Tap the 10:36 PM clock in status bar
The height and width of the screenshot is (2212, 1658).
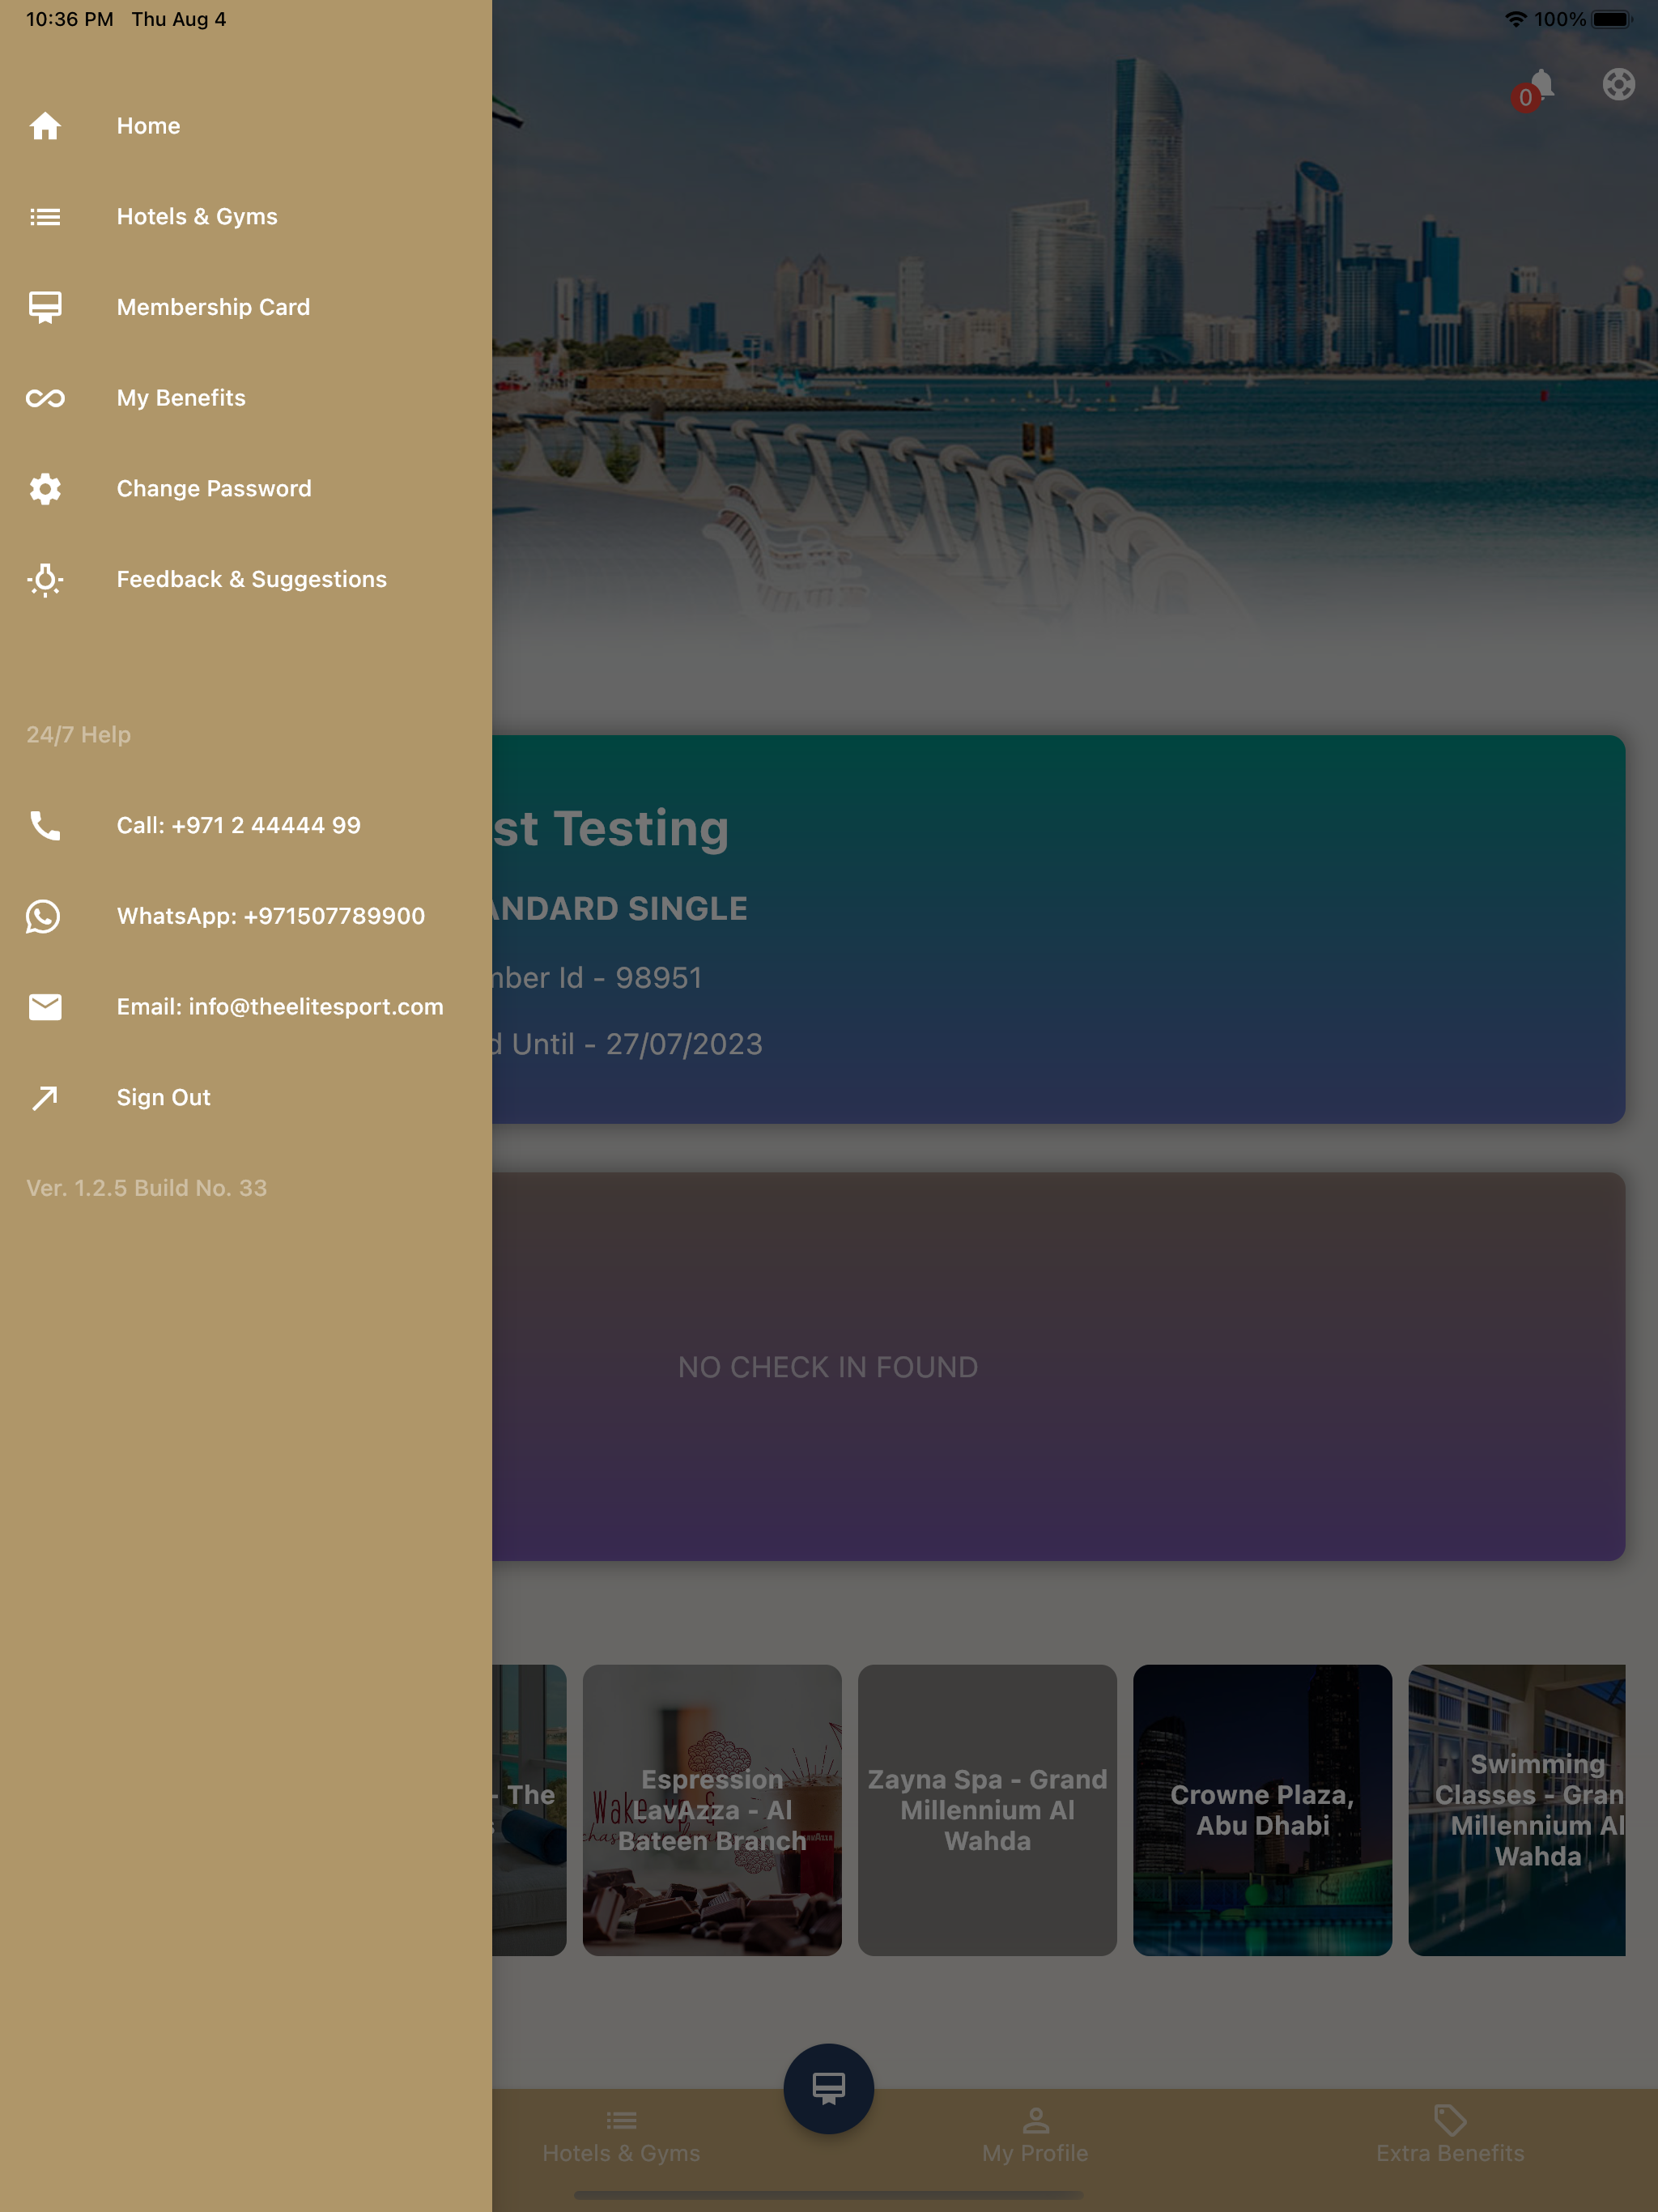pos(69,19)
